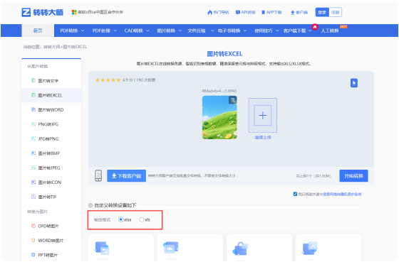Screen dimensions: 399x262
Task: Click the mobile phone icon beside 下载客户端
Action: 98,175
